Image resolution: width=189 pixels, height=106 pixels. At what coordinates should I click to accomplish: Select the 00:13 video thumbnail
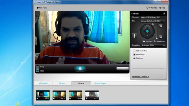(92, 95)
